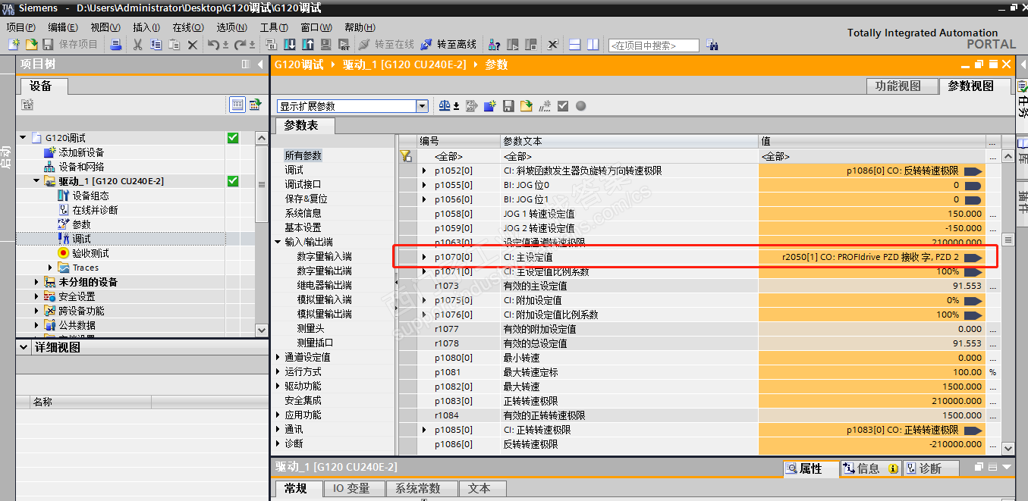Open the filter icon in table header
1028x501 pixels.
[406, 155]
